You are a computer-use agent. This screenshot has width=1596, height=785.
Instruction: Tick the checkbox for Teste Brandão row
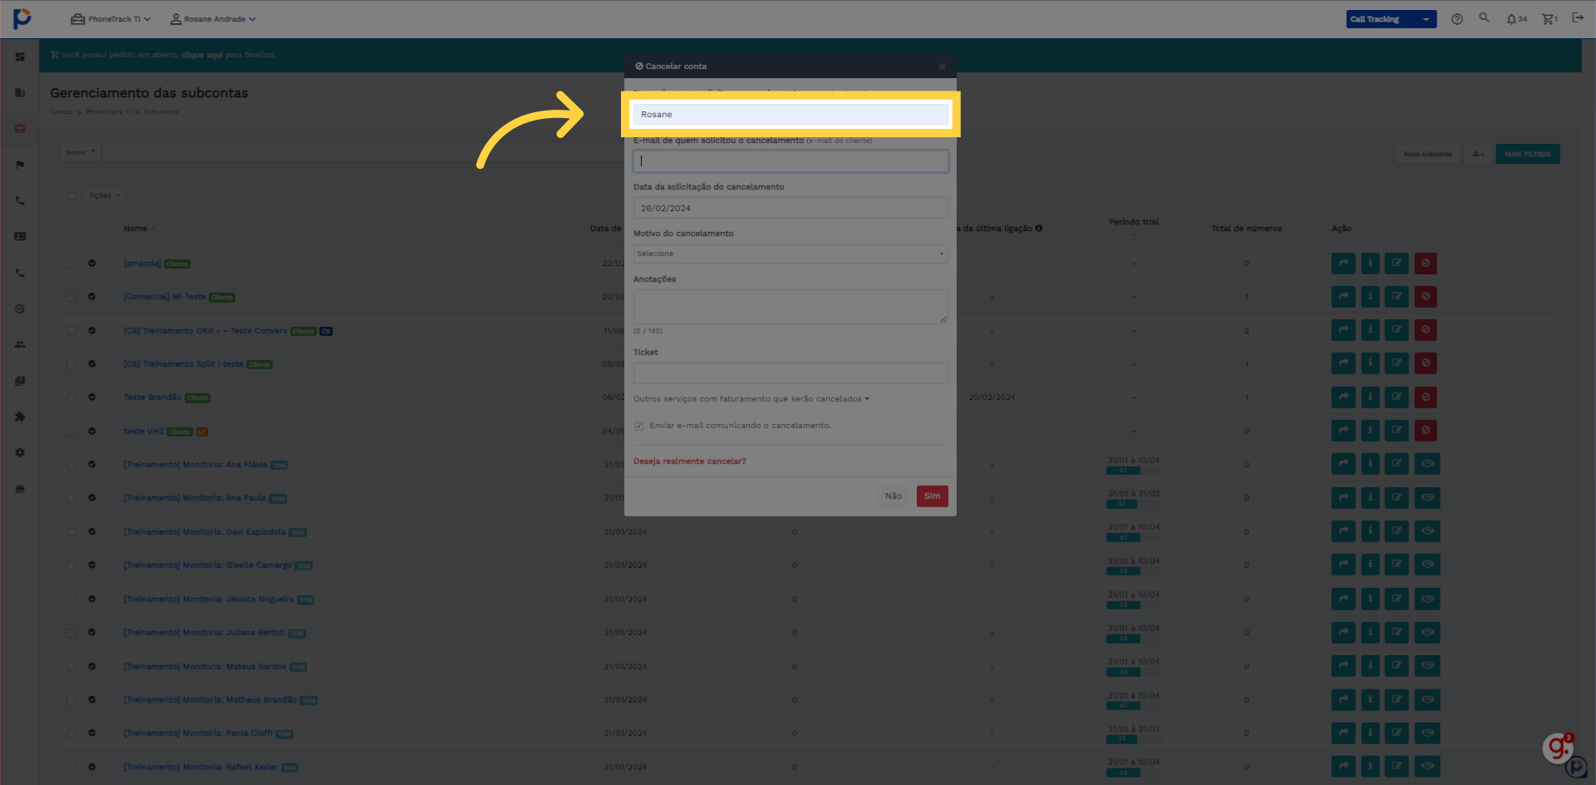point(71,397)
